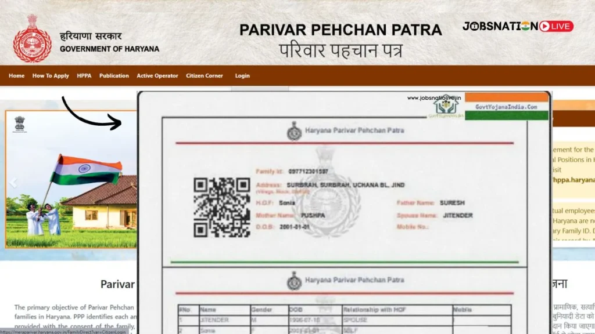The height and width of the screenshot is (334, 595).
Task: Open Citizen Corner menu
Action: tap(204, 76)
